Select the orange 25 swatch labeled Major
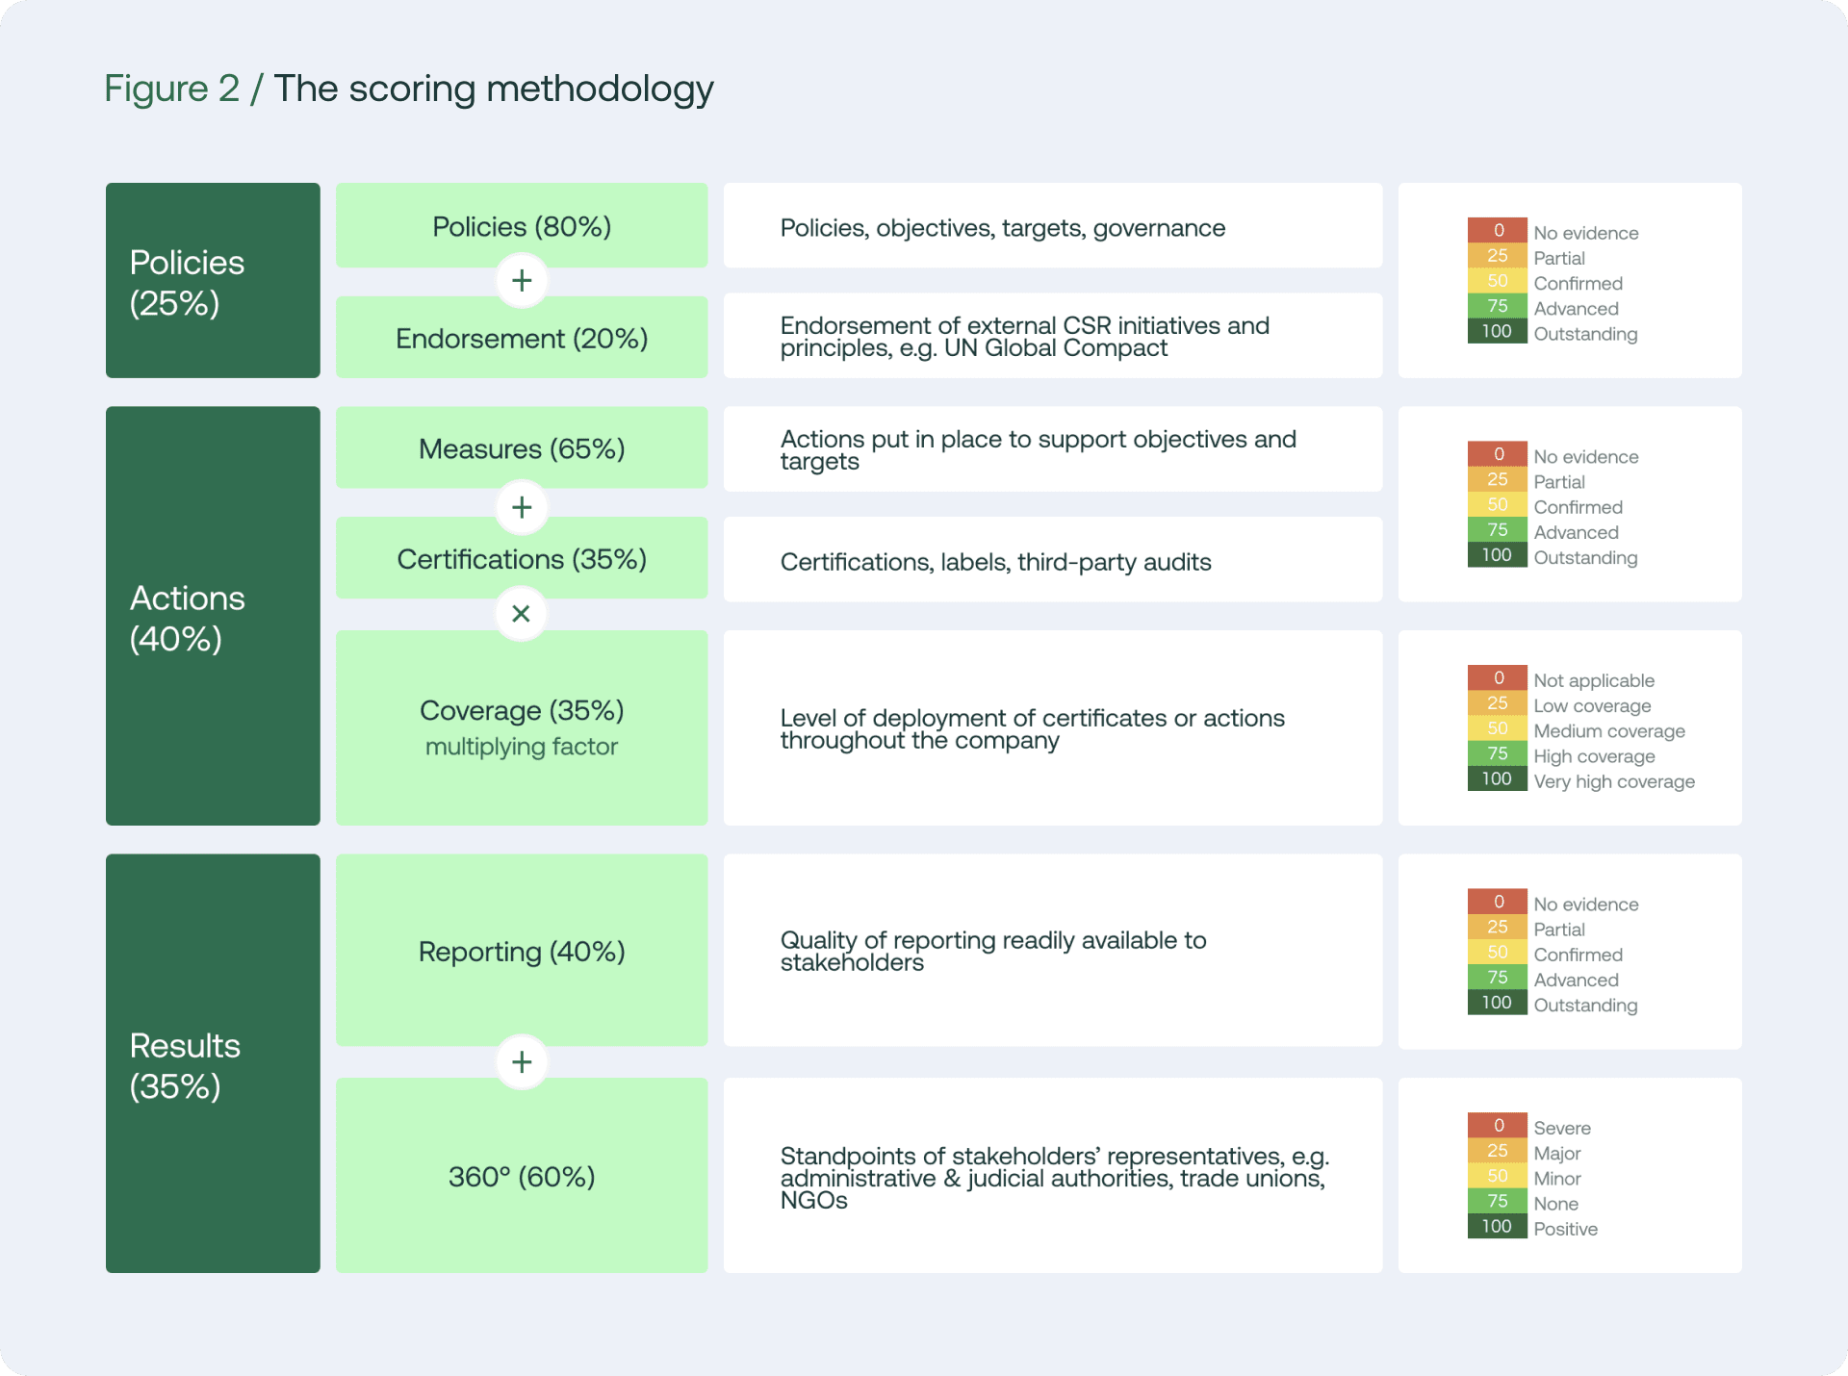This screenshot has width=1848, height=1376. click(x=1496, y=1151)
